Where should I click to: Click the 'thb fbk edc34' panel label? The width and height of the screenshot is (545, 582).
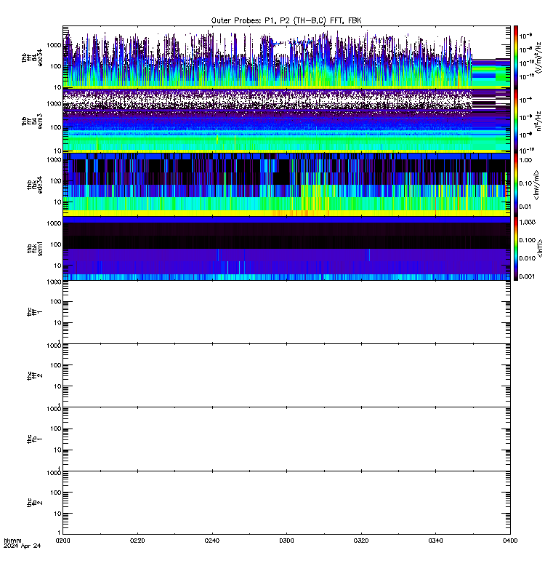(35, 185)
